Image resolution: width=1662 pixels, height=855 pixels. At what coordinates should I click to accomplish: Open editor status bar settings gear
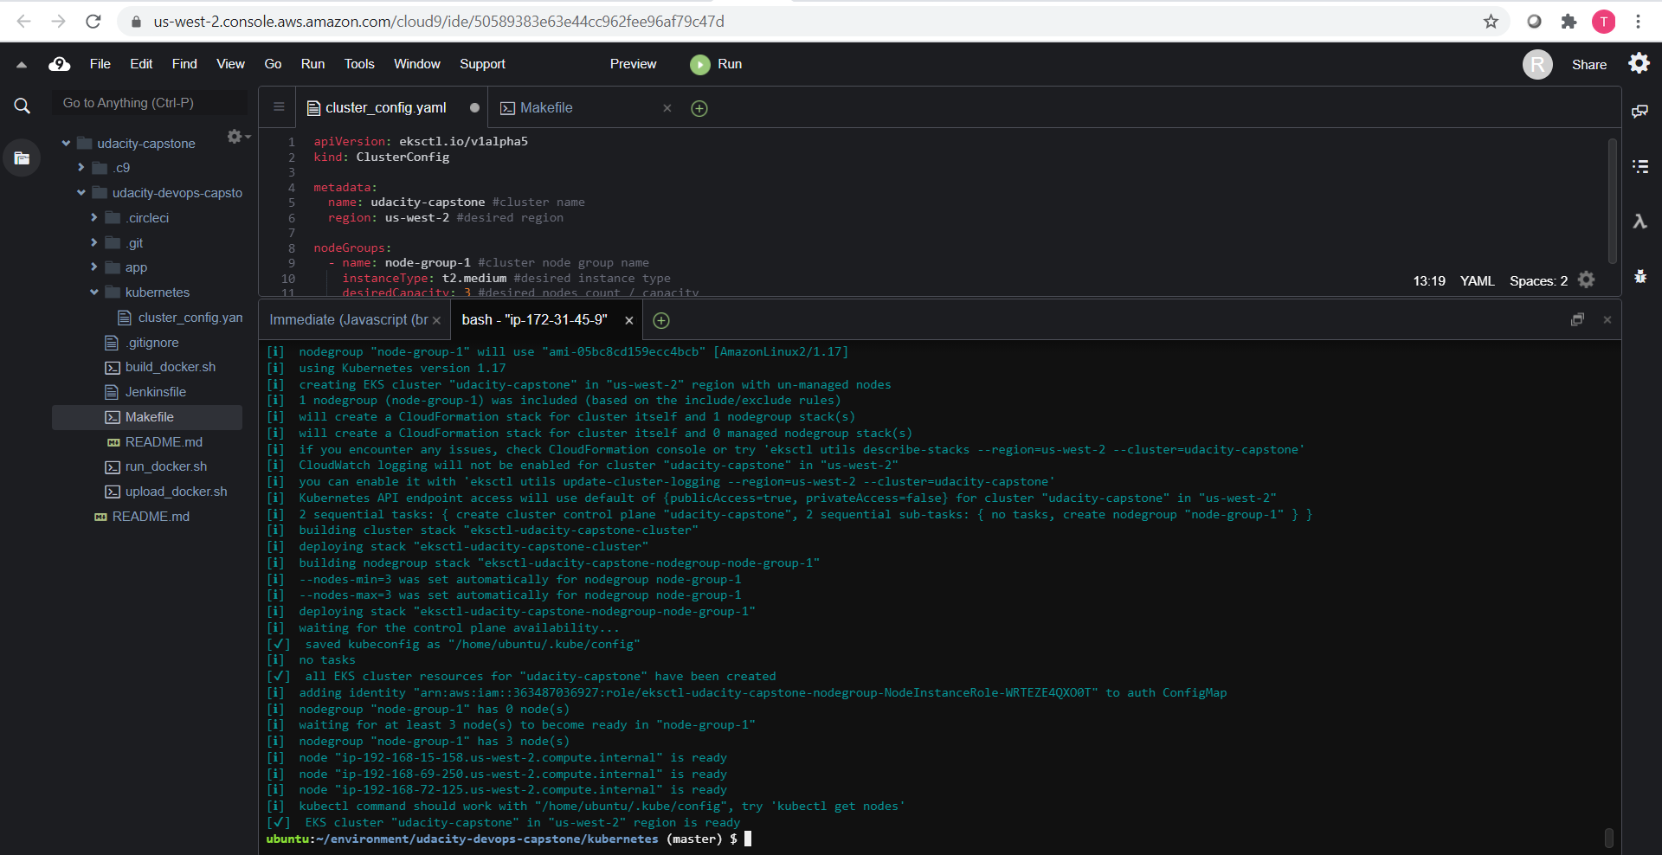point(1586,280)
